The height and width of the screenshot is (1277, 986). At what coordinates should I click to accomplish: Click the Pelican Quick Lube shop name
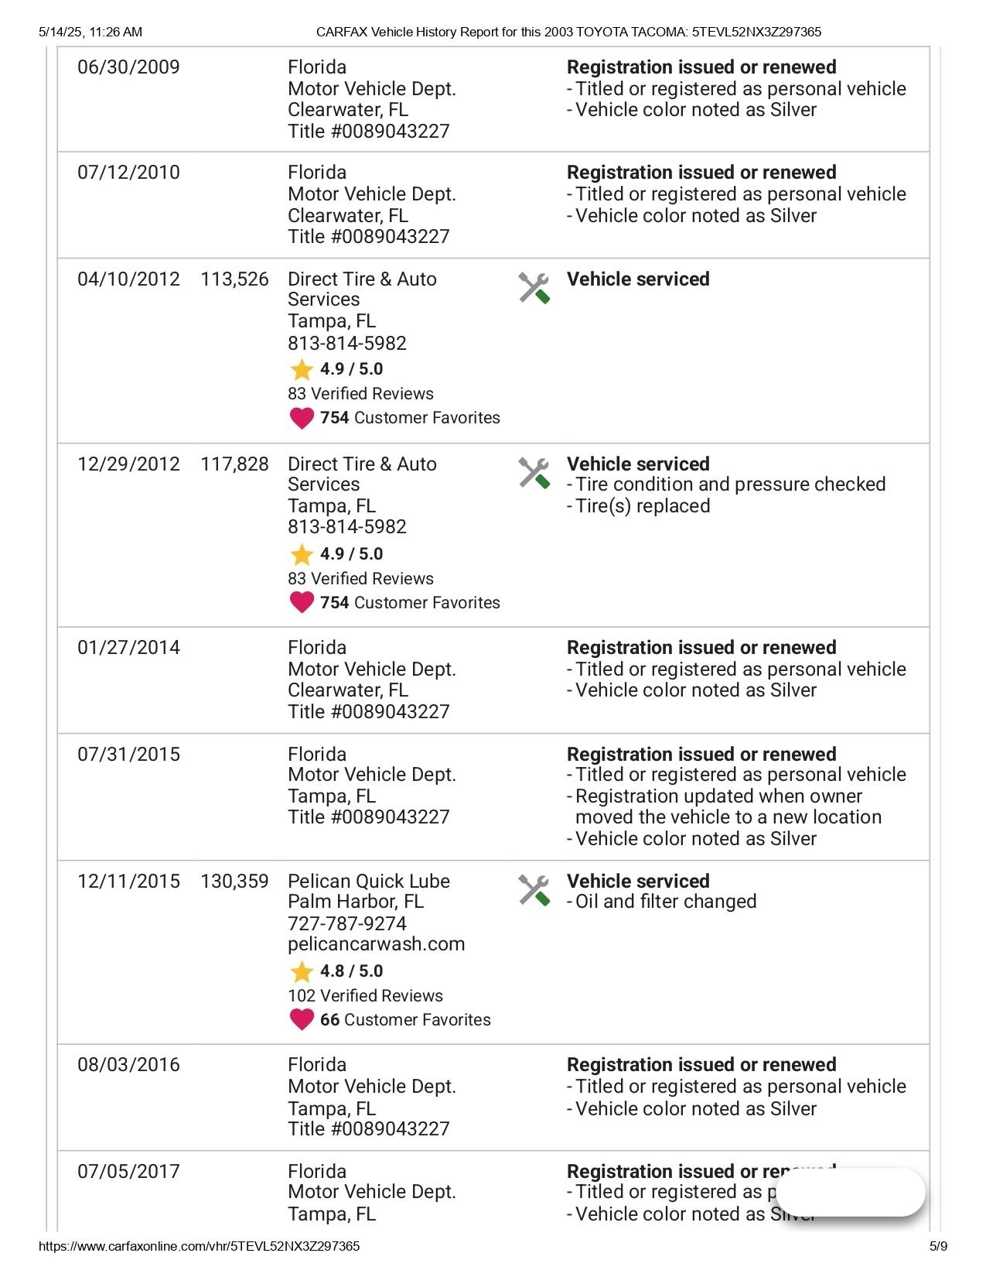pos(368,882)
